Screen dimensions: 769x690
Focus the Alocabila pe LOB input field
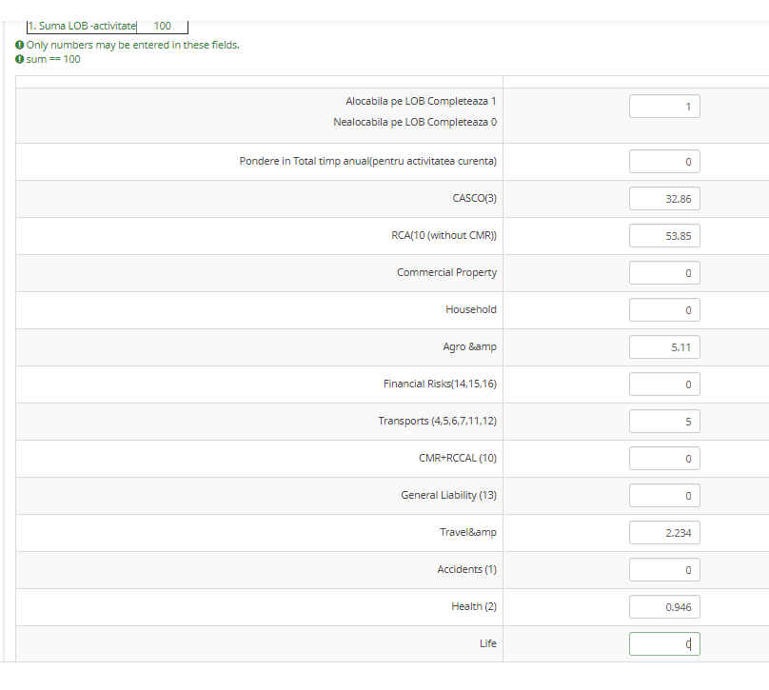[x=663, y=106]
